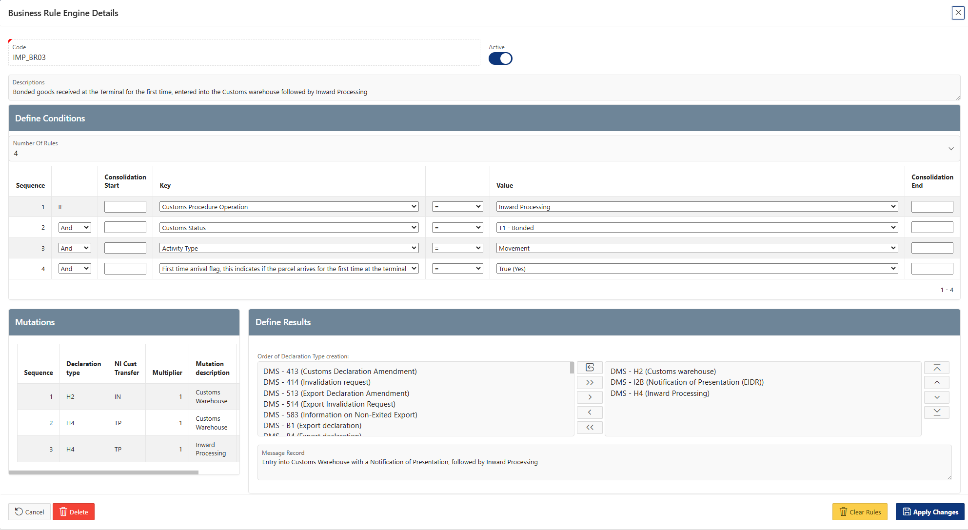
Task: Select DMS - 583 (Information on Non-Exited Export)
Action: (x=340, y=415)
